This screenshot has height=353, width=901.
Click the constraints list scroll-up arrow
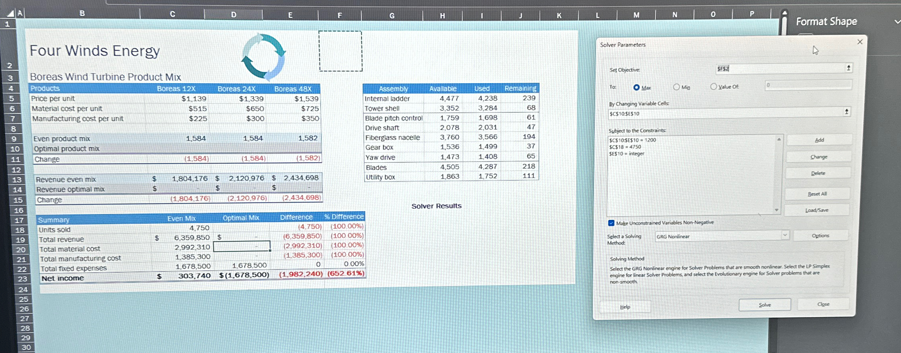pyautogui.click(x=779, y=139)
